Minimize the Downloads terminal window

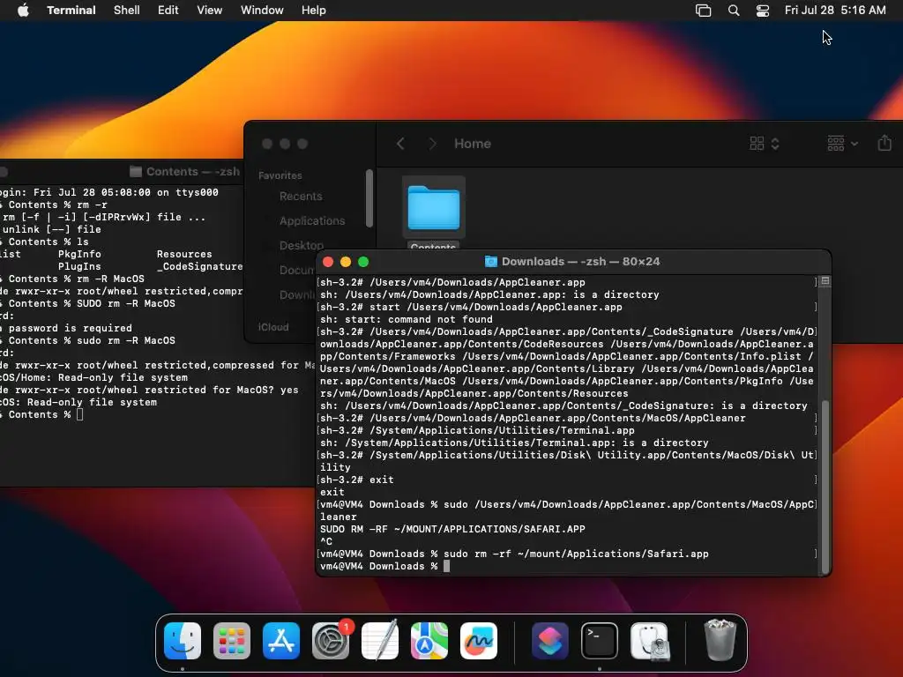point(346,262)
